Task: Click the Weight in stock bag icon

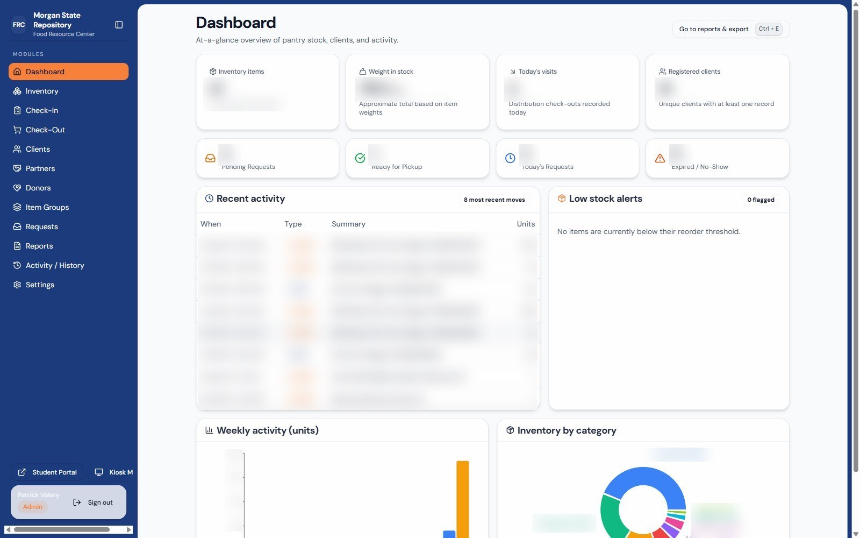Action: tap(363, 72)
